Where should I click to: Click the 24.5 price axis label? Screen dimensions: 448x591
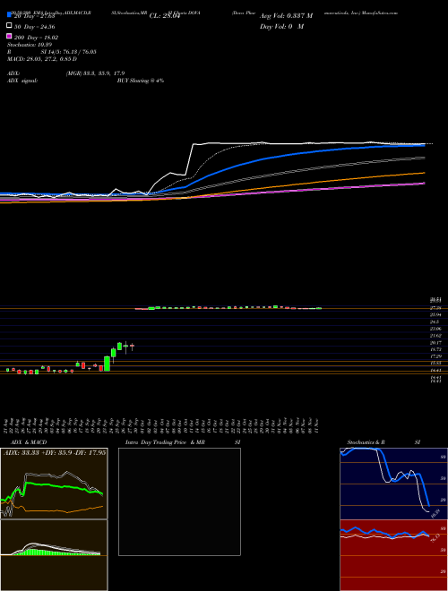tap(435, 321)
